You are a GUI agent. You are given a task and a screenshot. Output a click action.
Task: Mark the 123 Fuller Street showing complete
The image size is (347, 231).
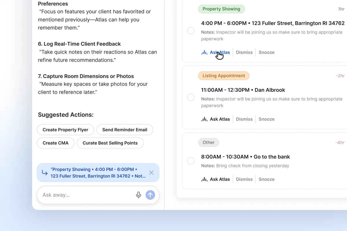pyautogui.click(x=191, y=31)
